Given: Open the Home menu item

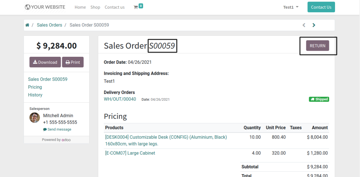Looking at the screenshot, I should tap(80, 7).
